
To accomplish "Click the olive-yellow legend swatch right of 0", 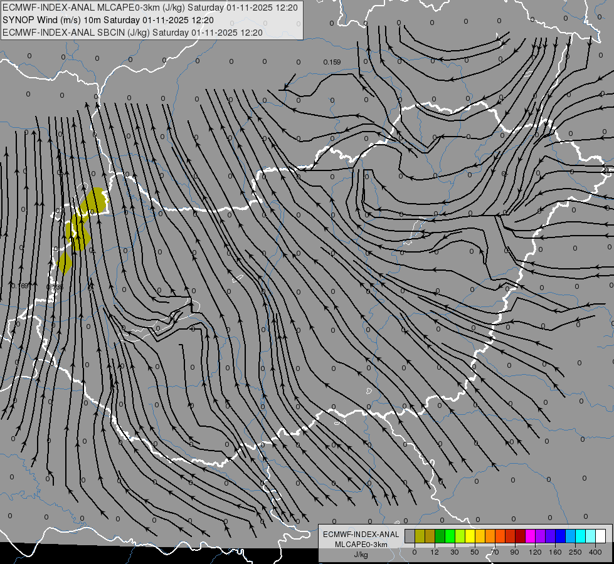I will [420, 536].
